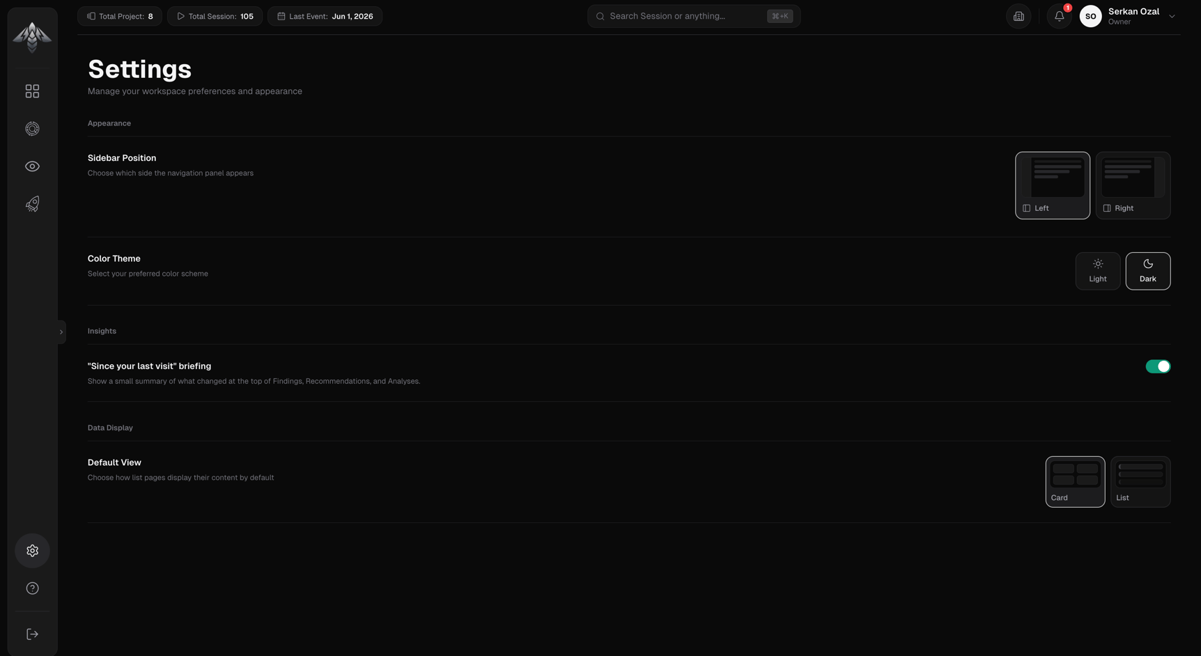Select Card default view
The width and height of the screenshot is (1201, 656).
point(1075,482)
